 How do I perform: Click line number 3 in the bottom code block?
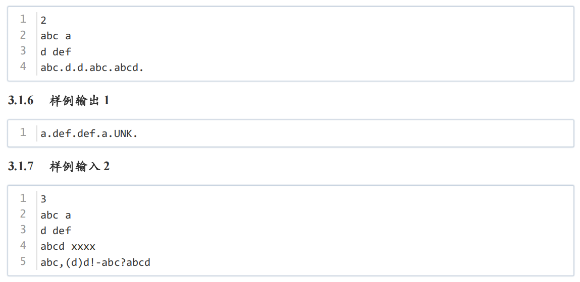23,230
